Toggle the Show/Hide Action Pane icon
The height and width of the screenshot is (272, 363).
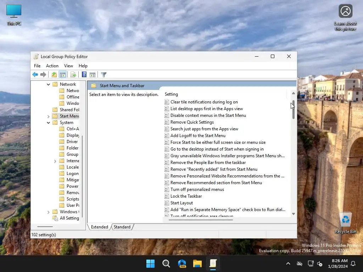[x=93, y=74]
